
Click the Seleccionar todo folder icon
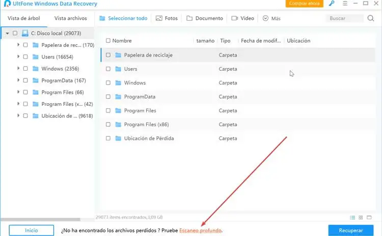(102, 18)
